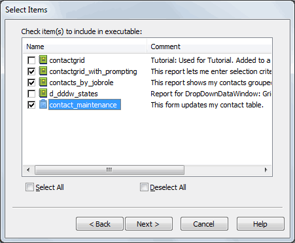The height and width of the screenshot is (243, 295).
Task: Click the d_dddw_states report icon
Action: click(43, 93)
